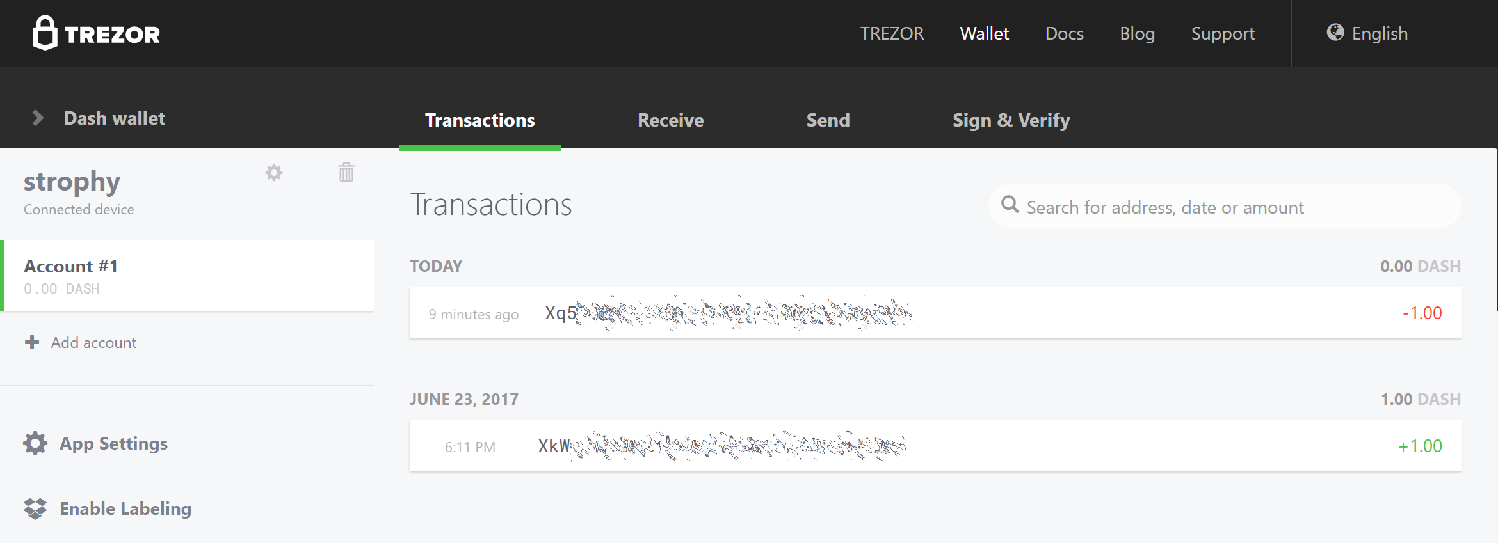
Task: Switch to the Receive tab
Action: click(x=670, y=120)
